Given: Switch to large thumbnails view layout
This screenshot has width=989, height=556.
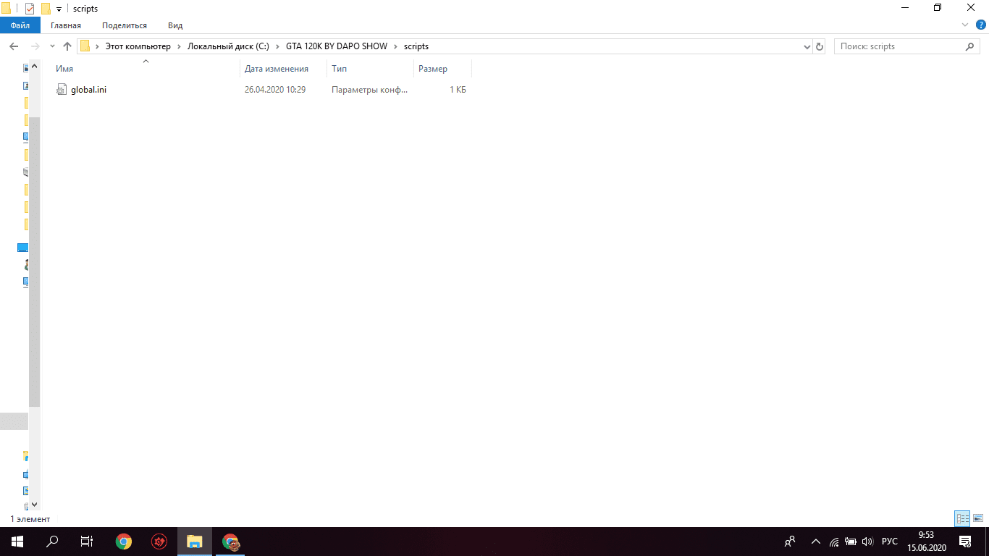Looking at the screenshot, I should coord(978,518).
